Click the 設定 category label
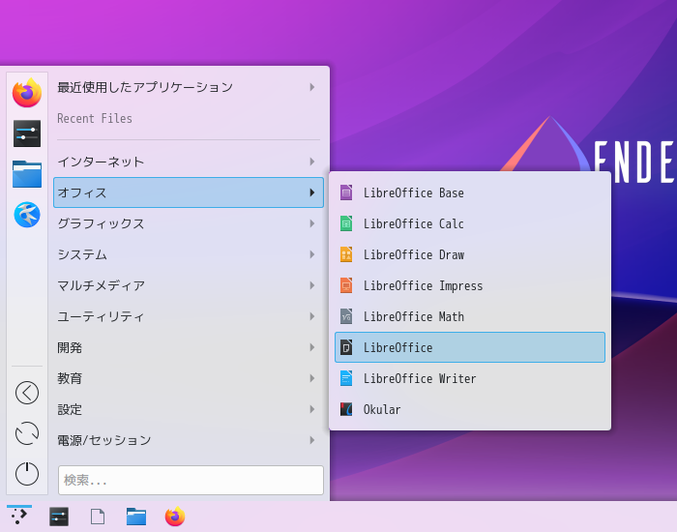The image size is (677, 532). tap(70, 409)
